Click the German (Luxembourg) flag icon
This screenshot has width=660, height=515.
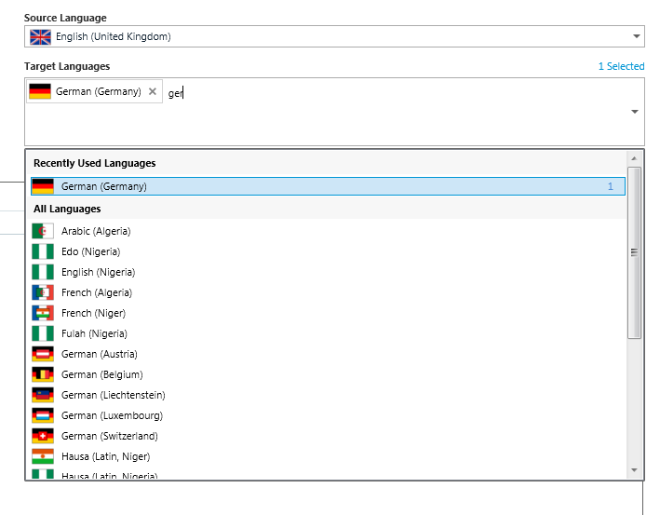click(x=43, y=415)
